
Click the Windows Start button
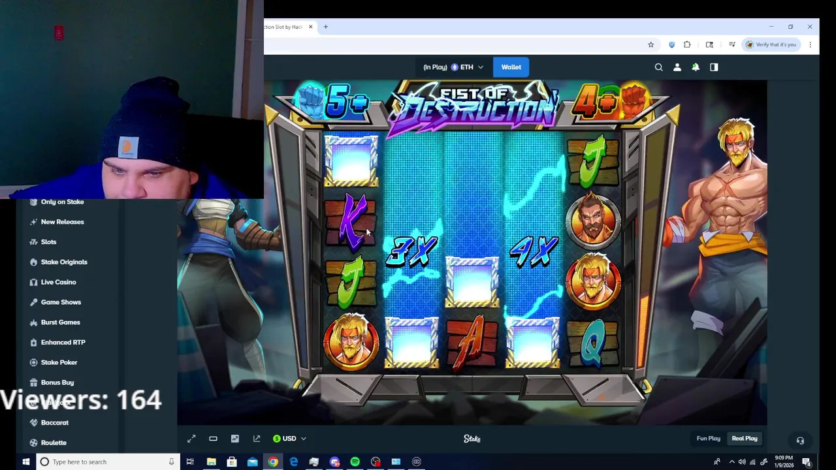click(x=26, y=462)
